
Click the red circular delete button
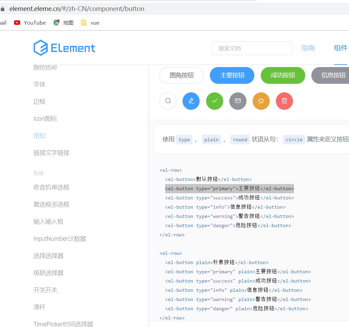coord(284,101)
